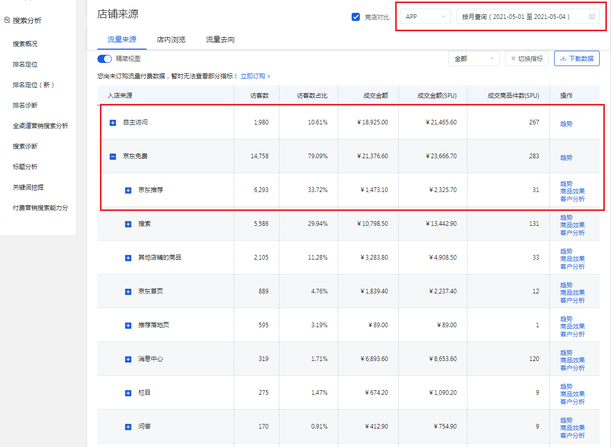
Task: Expand the 消息中心 row
Action: tap(128, 359)
